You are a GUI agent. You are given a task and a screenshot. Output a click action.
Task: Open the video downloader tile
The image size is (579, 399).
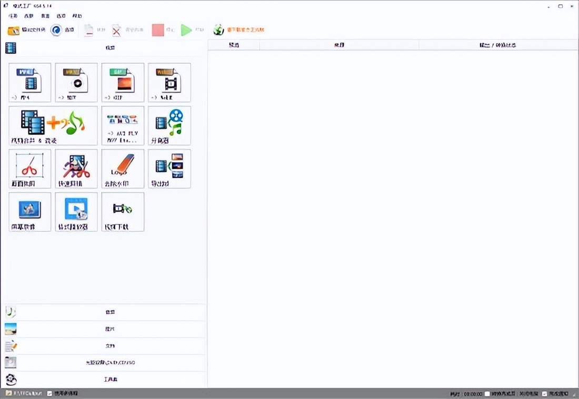pos(123,212)
